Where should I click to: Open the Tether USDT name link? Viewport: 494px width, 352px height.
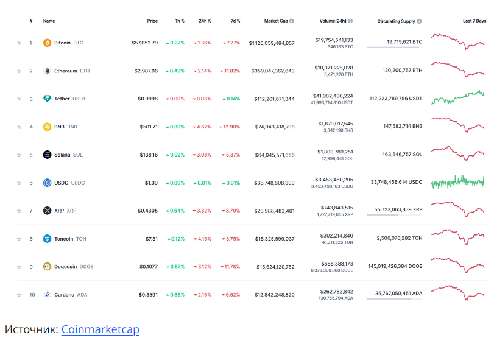[x=70, y=99]
